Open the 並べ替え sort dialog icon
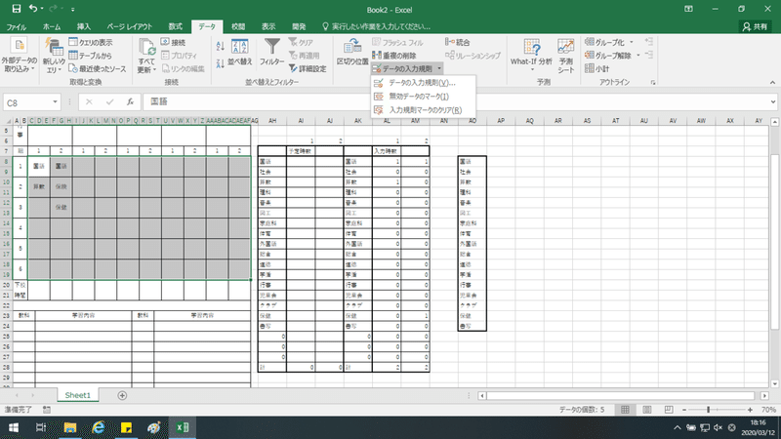The height and width of the screenshot is (439, 781). (239, 47)
